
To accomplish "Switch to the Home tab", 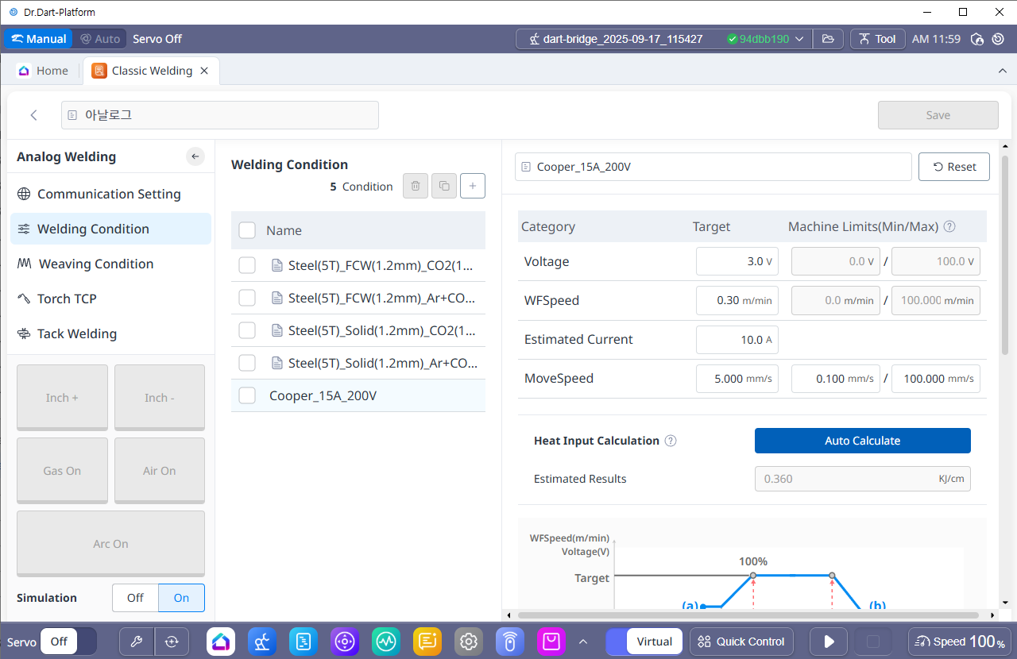I will tap(44, 71).
